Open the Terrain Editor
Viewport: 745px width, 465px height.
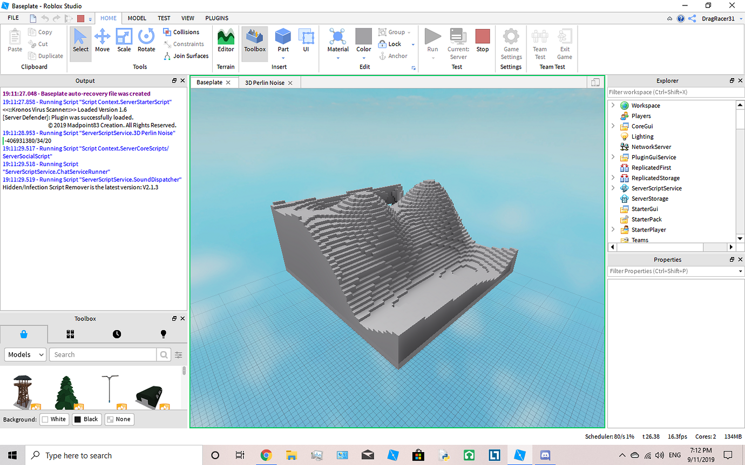[226, 41]
